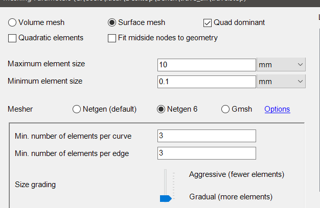Image resolution: width=320 pixels, height=208 pixels.
Task: Click the elements per edge field
Action: pos(207,153)
